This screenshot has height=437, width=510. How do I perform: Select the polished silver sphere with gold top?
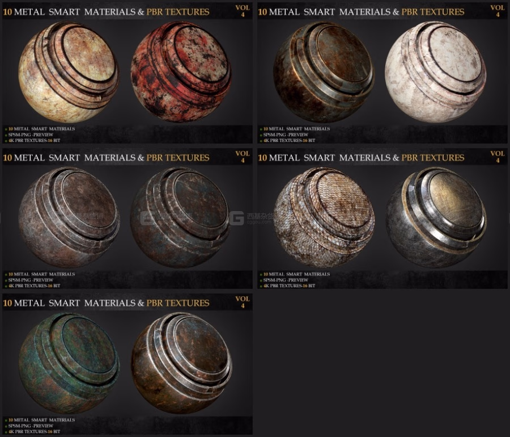click(436, 218)
